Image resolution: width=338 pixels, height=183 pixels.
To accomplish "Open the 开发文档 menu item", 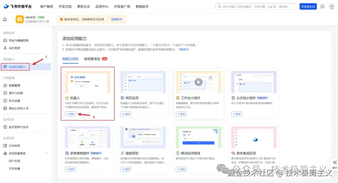I will (65, 6).
